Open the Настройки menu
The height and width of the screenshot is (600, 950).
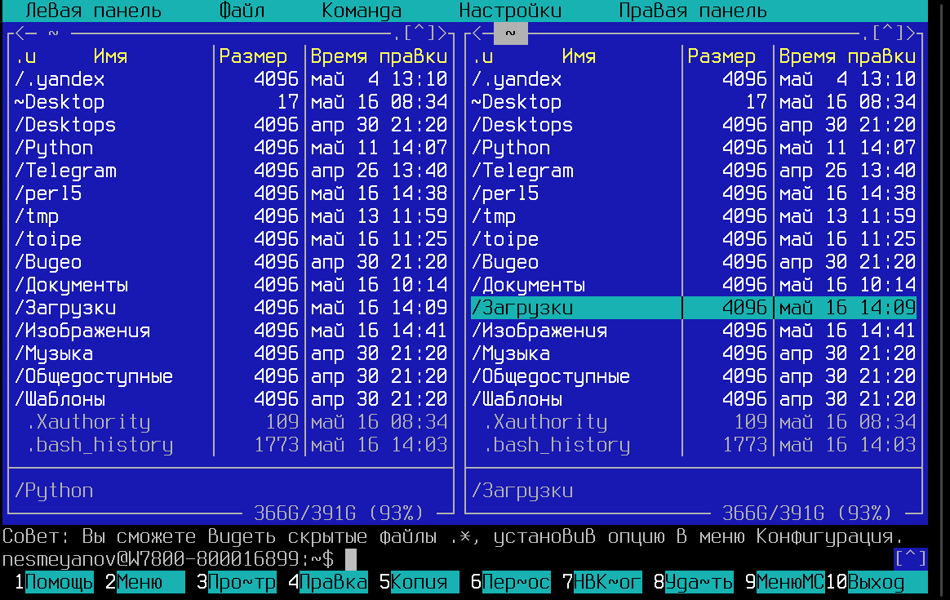tap(510, 11)
